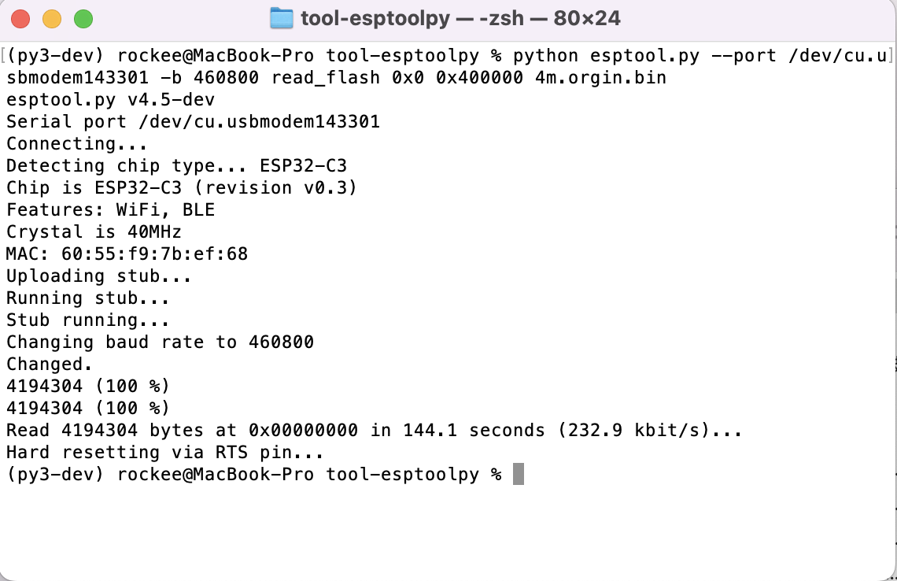
Task: Click the 'Serial port /dev/cu.usbmodem143301' line
Action: coord(193,121)
